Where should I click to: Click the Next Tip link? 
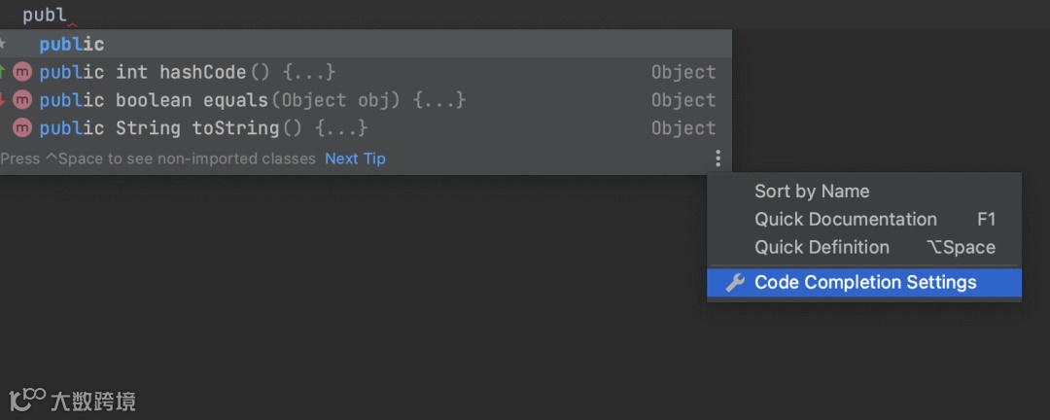(x=355, y=158)
